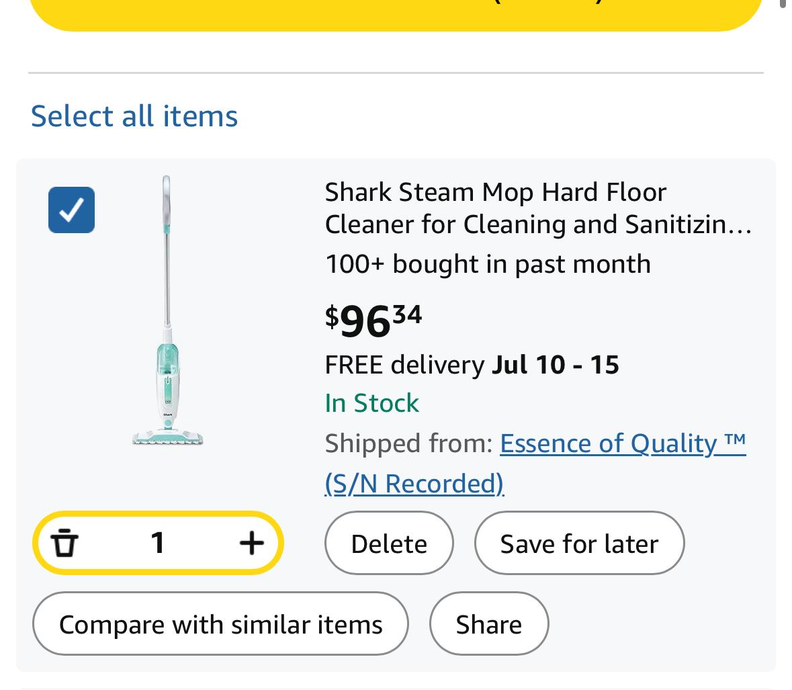This screenshot has height=690, width=792.
Task: Click the trash icon in quantity stepper
Action: tap(64, 543)
